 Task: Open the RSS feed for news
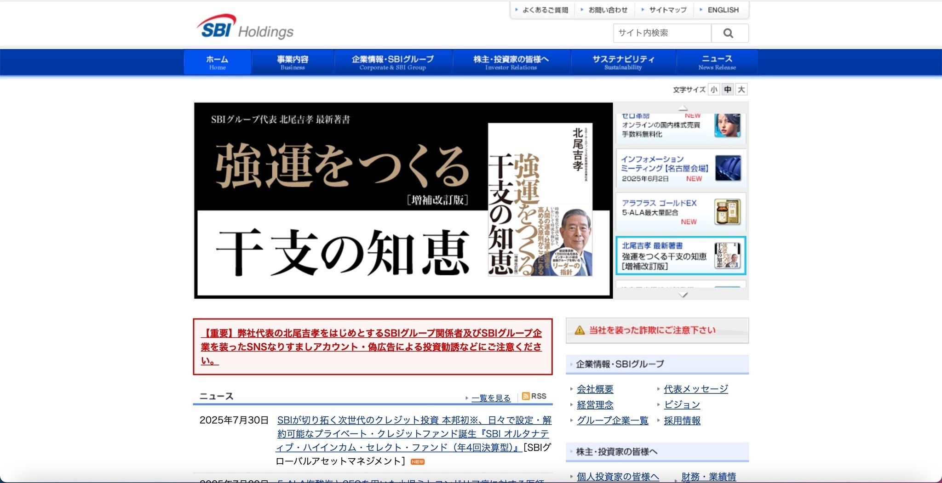[535, 396]
